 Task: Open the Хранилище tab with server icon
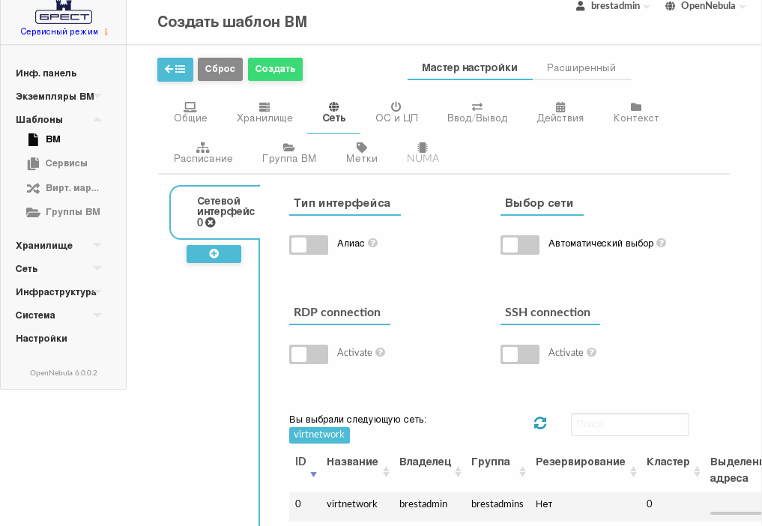coord(264,112)
